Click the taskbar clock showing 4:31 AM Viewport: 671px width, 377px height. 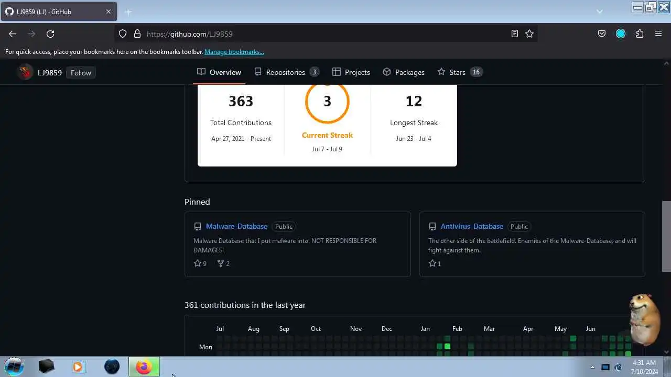click(644, 367)
